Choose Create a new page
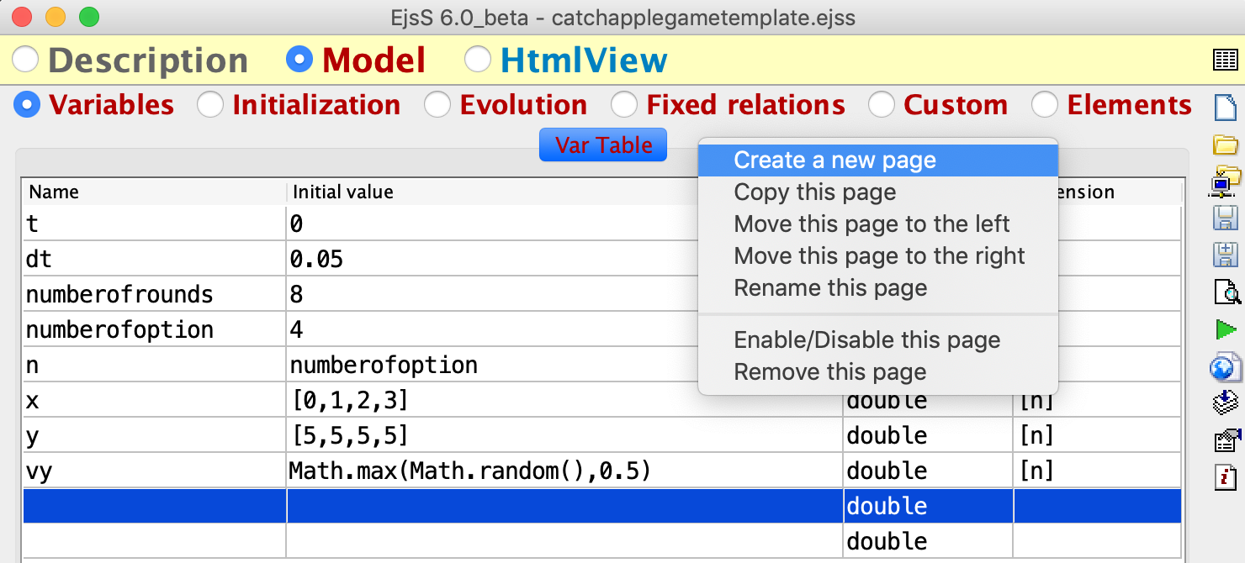The height and width of the screenshot is (563, 1245). pos(878,160)
